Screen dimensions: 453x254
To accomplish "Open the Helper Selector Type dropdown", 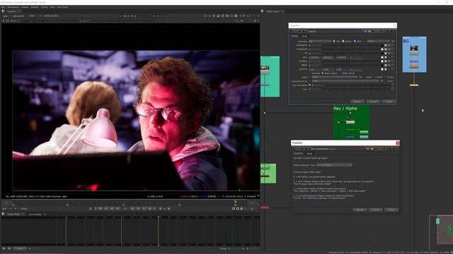I will point(334,165).
